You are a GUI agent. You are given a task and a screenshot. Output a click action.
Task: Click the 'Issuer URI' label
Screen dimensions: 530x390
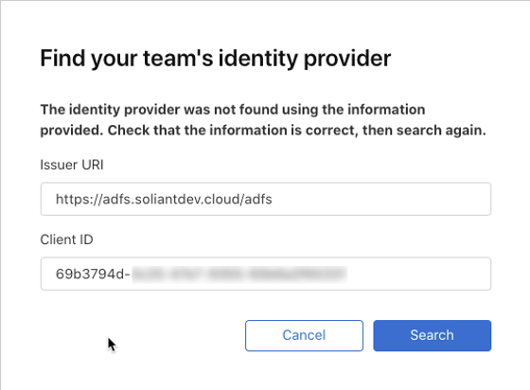point(72,165)
